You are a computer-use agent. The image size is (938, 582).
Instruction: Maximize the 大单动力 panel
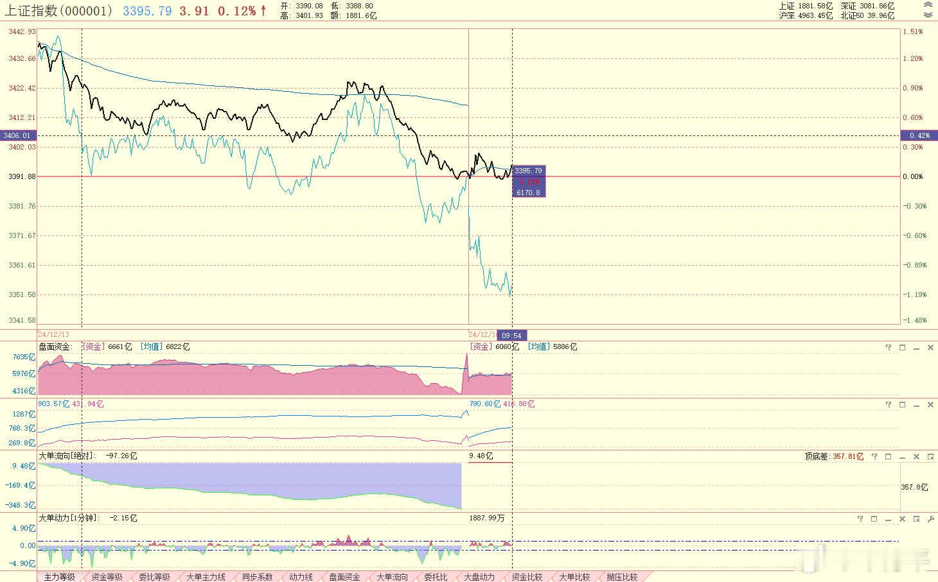pos(874,518)
